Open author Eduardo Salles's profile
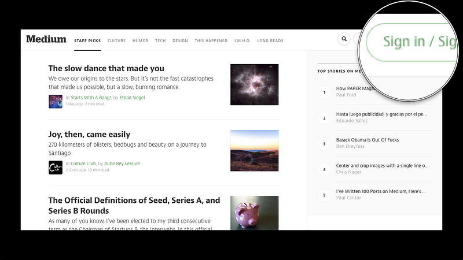The height and width of the screenshot is (260, 463). [x=352, y=121]
